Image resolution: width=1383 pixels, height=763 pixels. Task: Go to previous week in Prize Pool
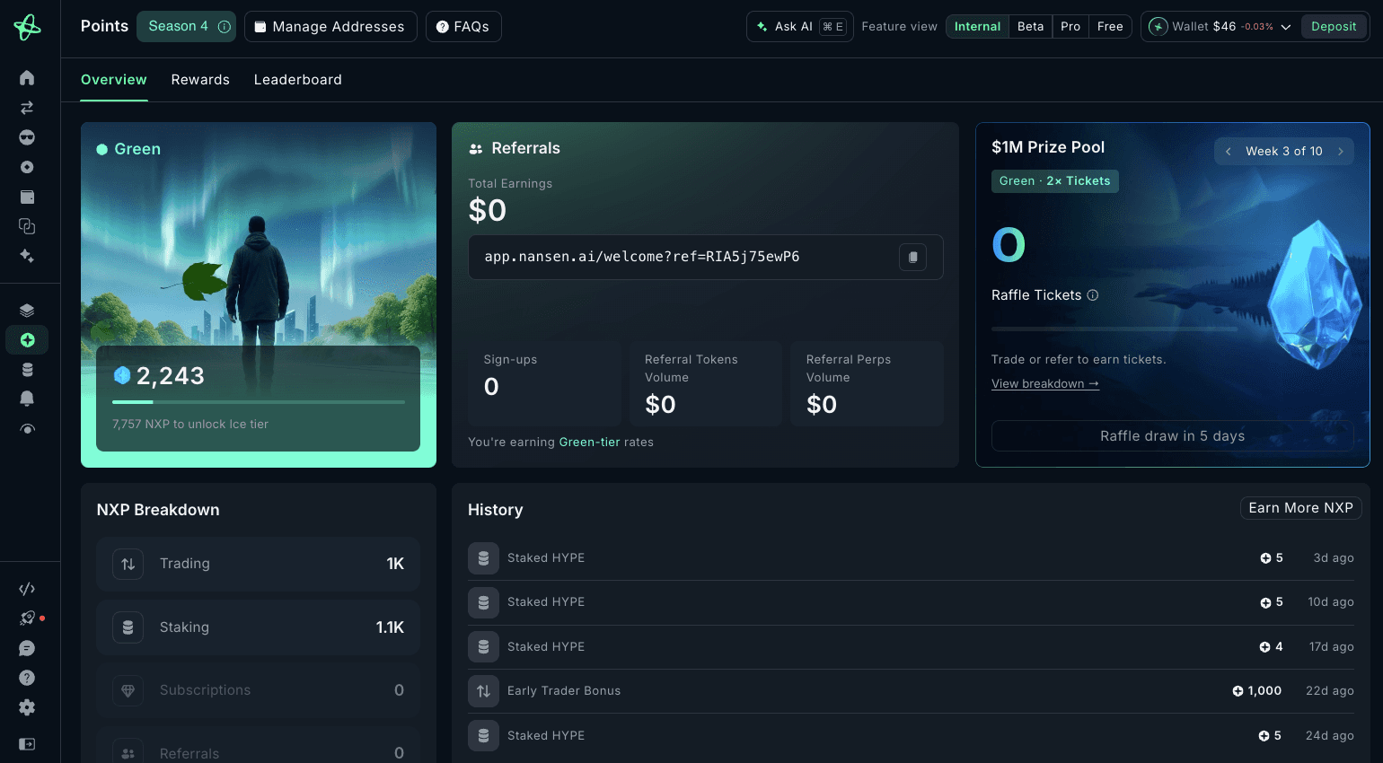coord(1229,152)
